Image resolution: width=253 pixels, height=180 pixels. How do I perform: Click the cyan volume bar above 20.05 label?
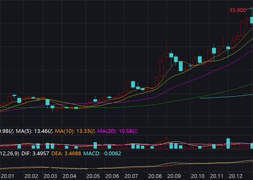point(95,145)
